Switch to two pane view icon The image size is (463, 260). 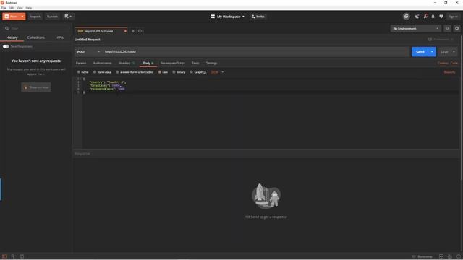pos(441,256)
